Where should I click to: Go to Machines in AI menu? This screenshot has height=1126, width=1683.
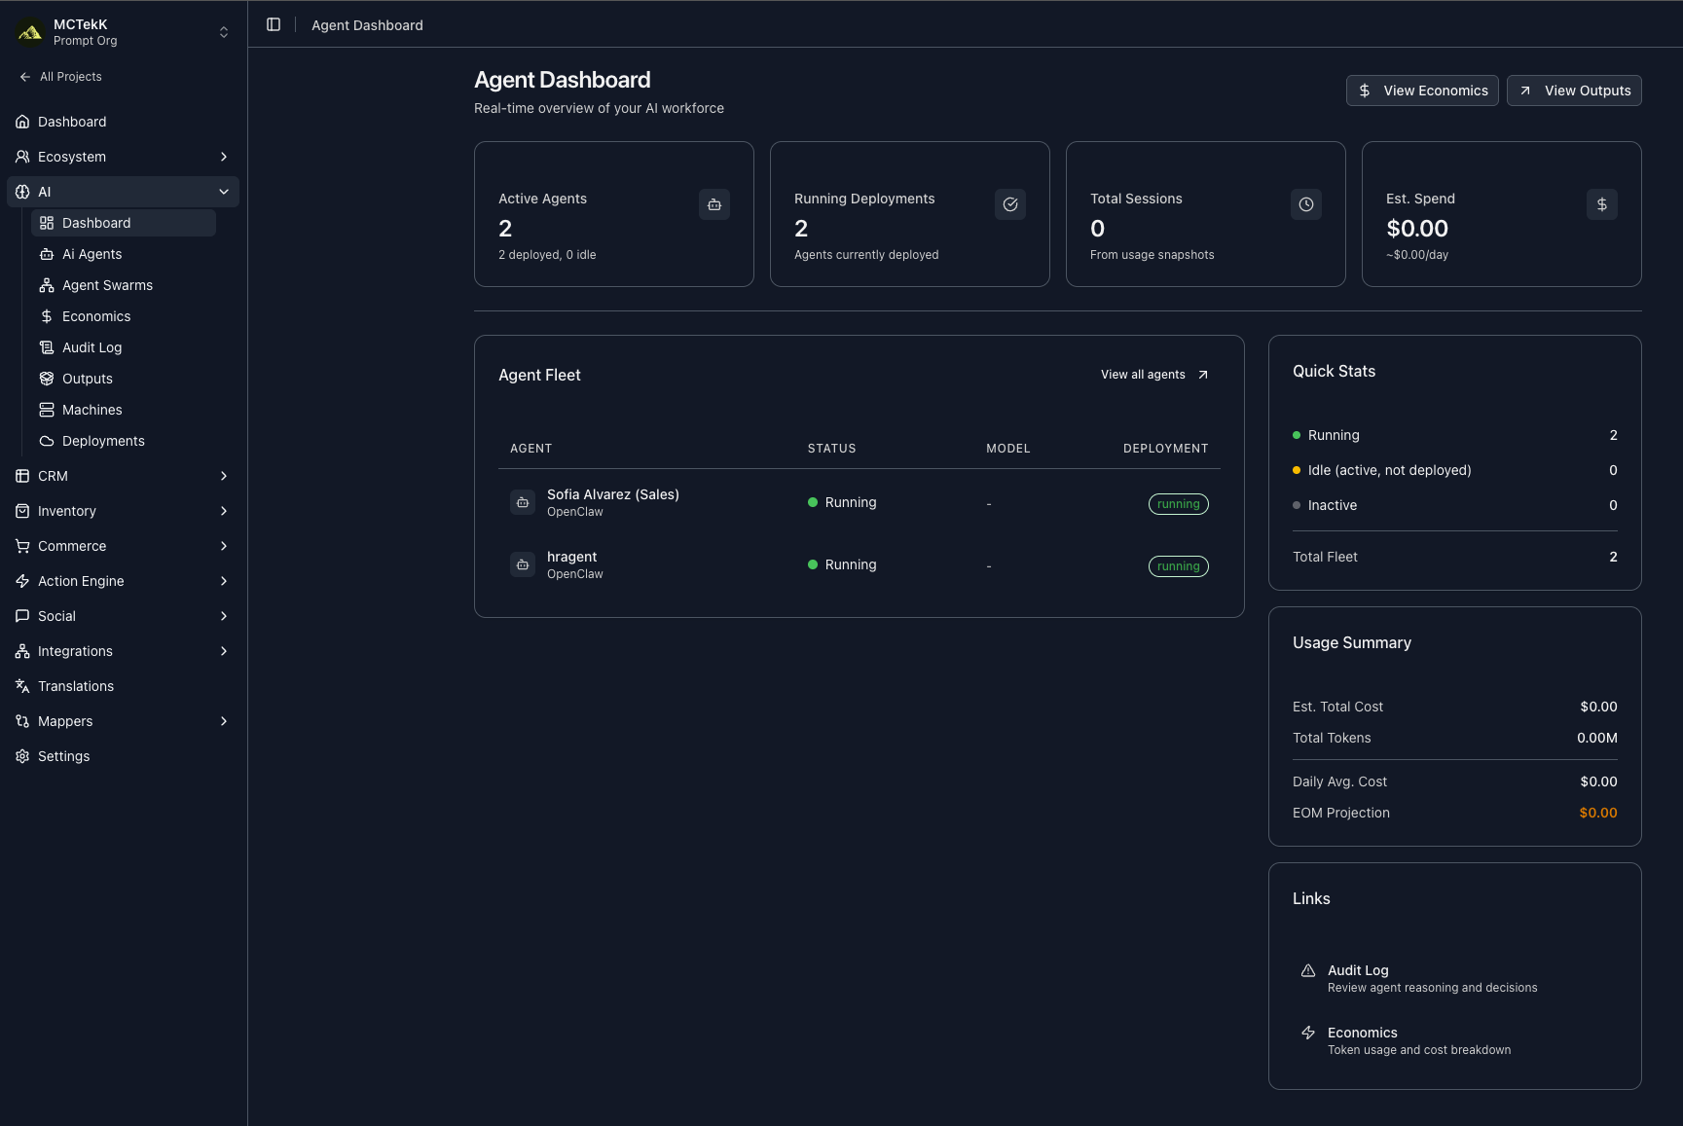pyautogui.click(x=91, y=410)
